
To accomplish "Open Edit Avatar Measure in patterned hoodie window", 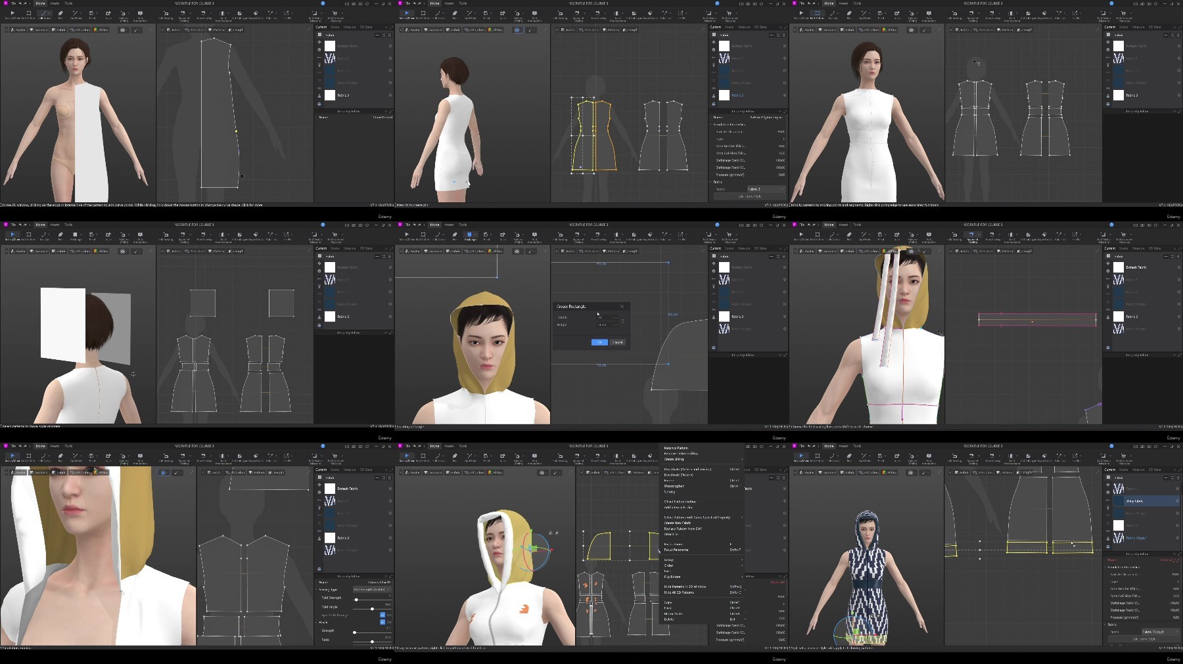I will point(1104,458).
